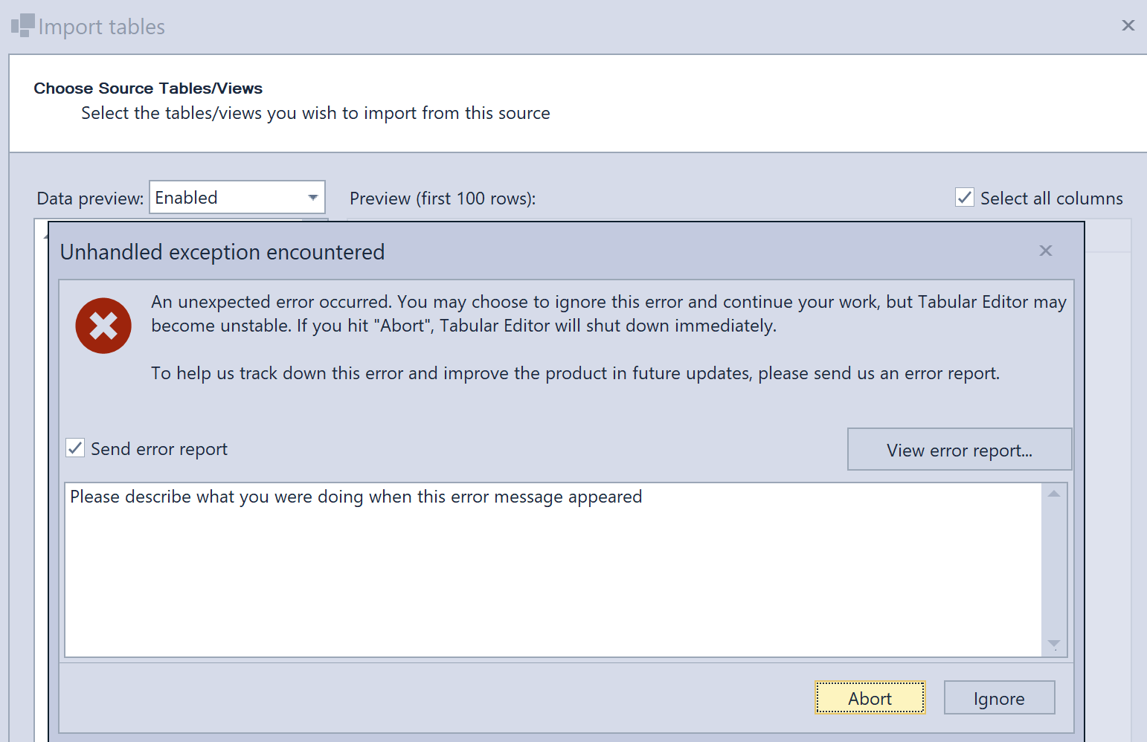The height and width of the screenshot is (742, 1147).
Task: Click the red error stop icon
Action: coord(103,326)
